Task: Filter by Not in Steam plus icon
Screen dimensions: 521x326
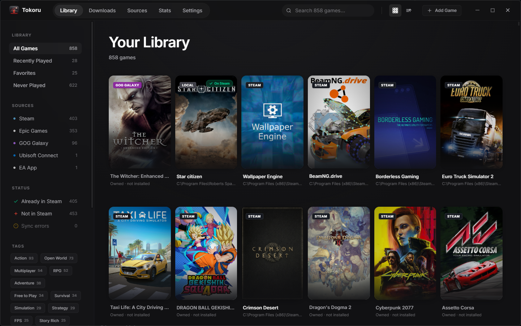Action: coord(16,214)
